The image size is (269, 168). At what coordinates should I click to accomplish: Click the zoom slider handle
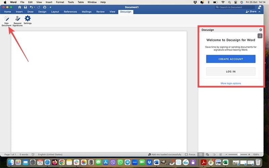pyautogui.click(x=239, y=155)
